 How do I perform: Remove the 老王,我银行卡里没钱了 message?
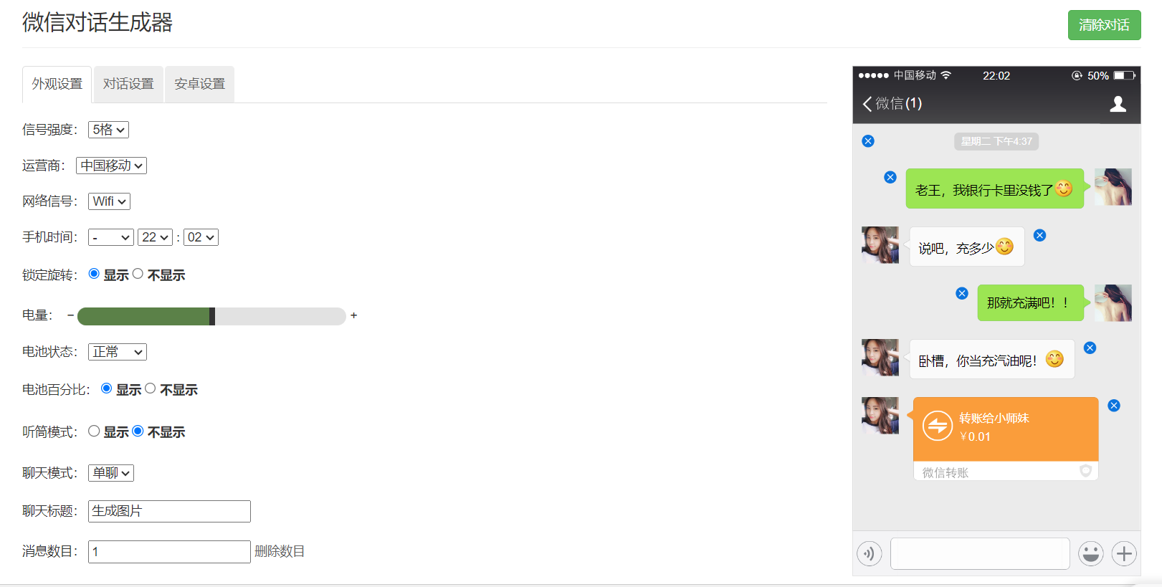point(890,177)
